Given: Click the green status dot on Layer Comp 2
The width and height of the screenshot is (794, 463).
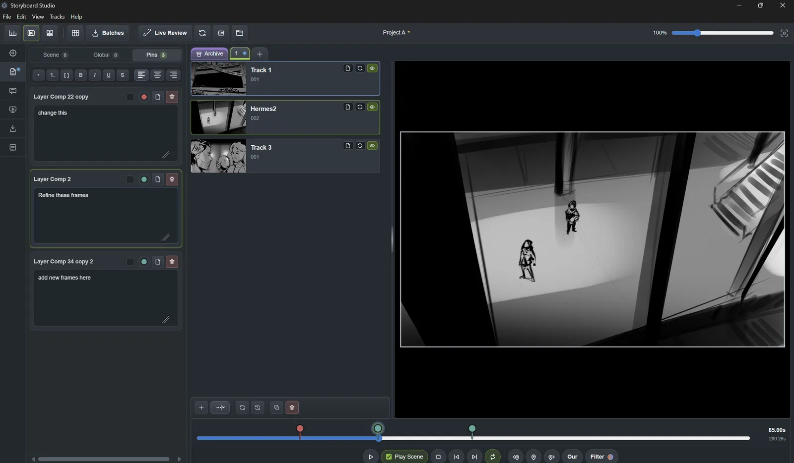Looking at the screenshot, I should pyautogui.click(x=144, y=179).
